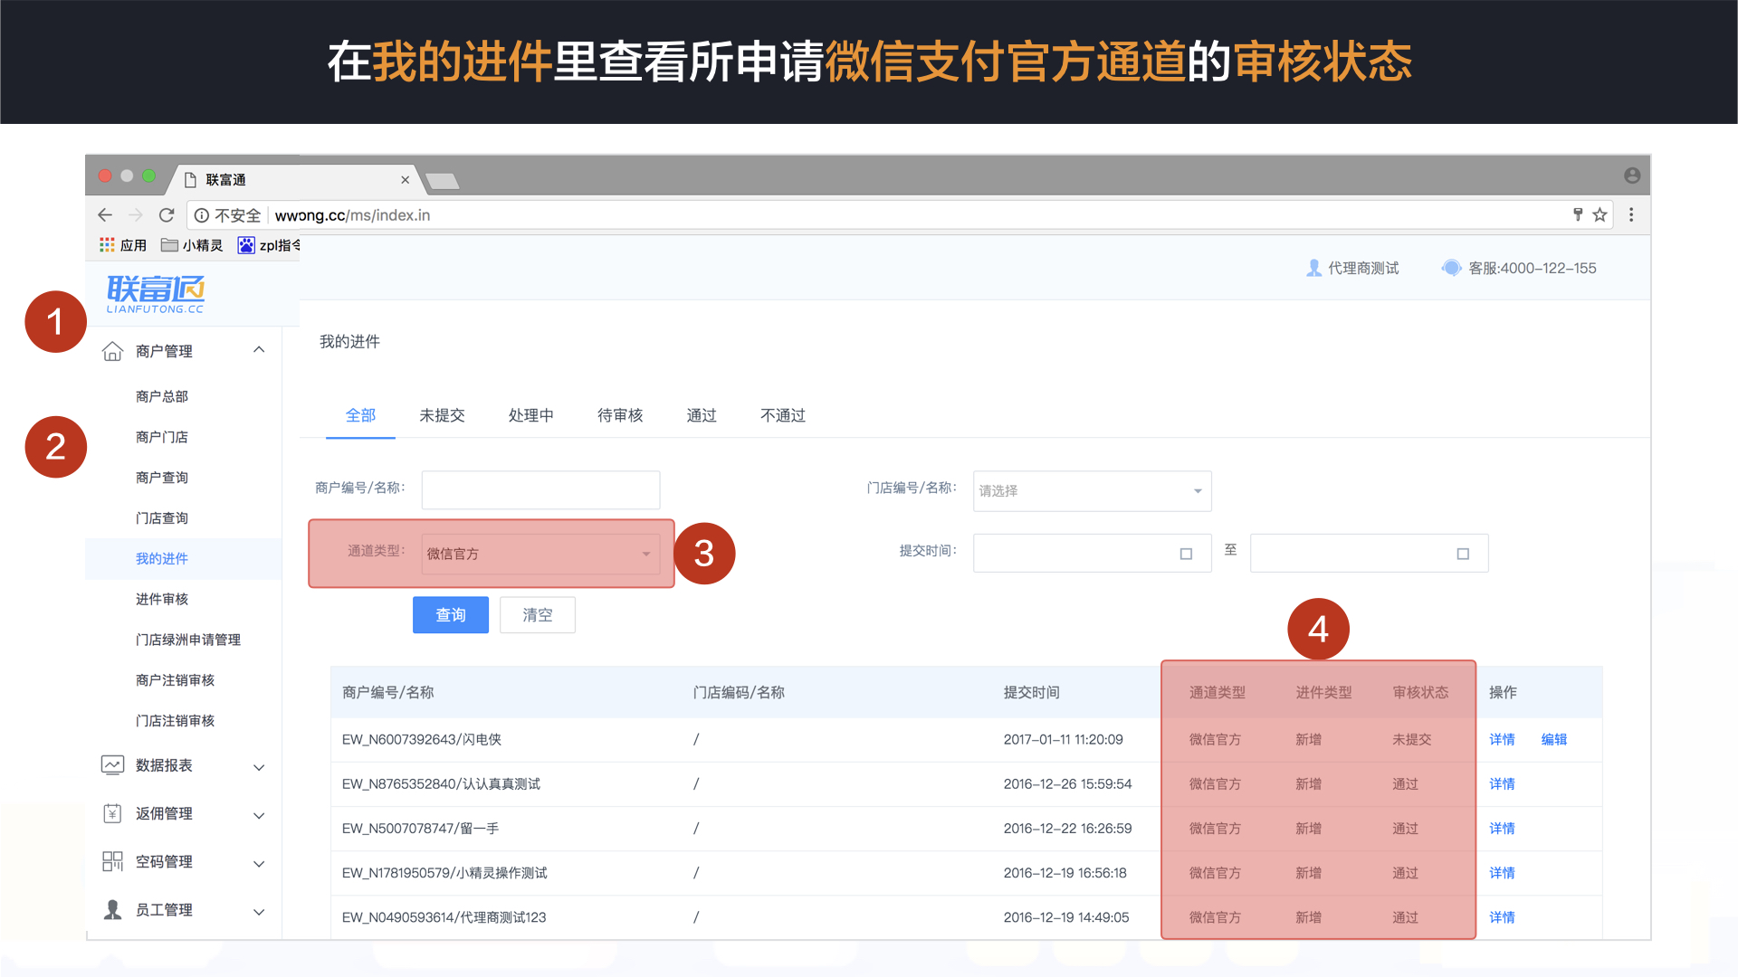
Task: Open calendar icon of end date field
Action: tap(1463, 554)
